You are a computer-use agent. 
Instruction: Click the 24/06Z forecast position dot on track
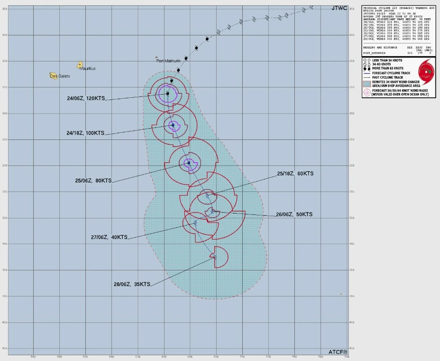coord(168,94)
